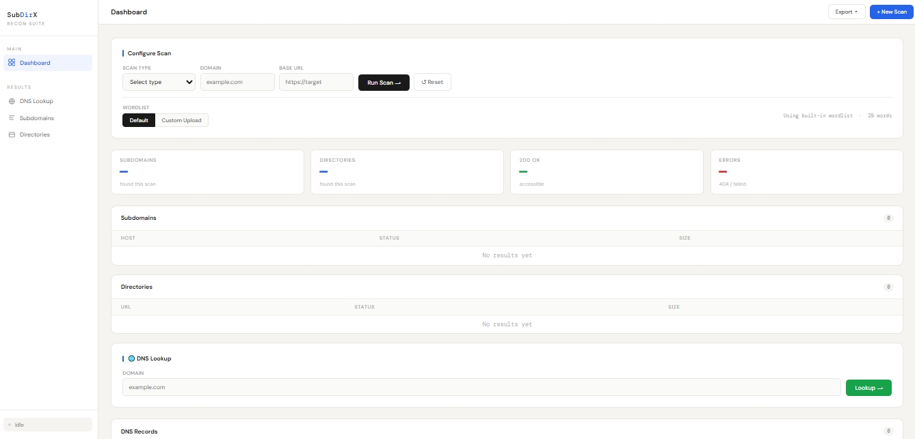Click the SIZE column header in Subdomains table
The height and width of the screenshot is (439, 915).
[x=685, y=238]
